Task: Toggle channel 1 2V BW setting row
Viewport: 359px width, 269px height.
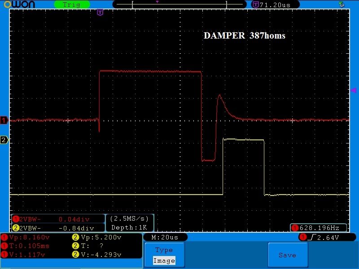Action: [58, 219]
